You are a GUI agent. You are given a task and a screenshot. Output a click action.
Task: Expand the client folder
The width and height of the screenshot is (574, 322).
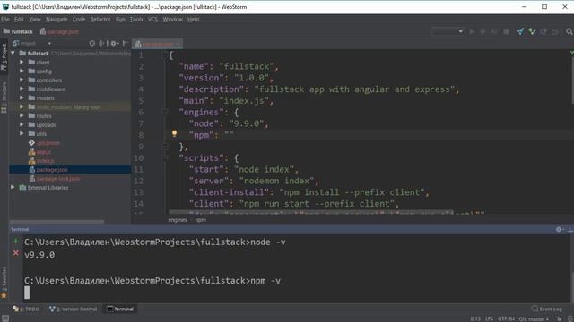coord(22,62)
